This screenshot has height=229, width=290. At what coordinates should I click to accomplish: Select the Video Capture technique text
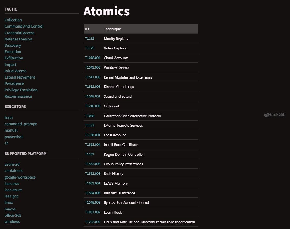click(x=115, y=48)
